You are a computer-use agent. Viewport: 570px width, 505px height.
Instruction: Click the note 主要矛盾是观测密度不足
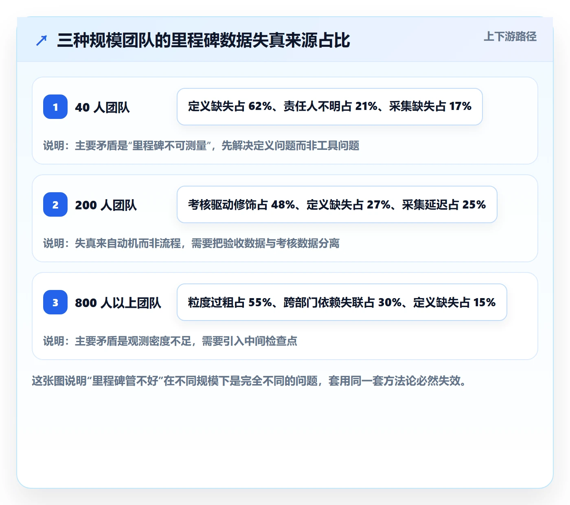(x=170, y=341)
